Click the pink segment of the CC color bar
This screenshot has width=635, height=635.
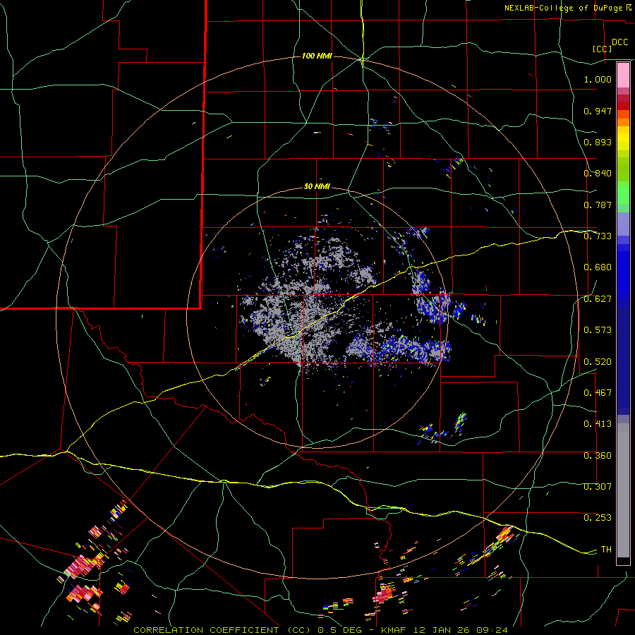623,75
